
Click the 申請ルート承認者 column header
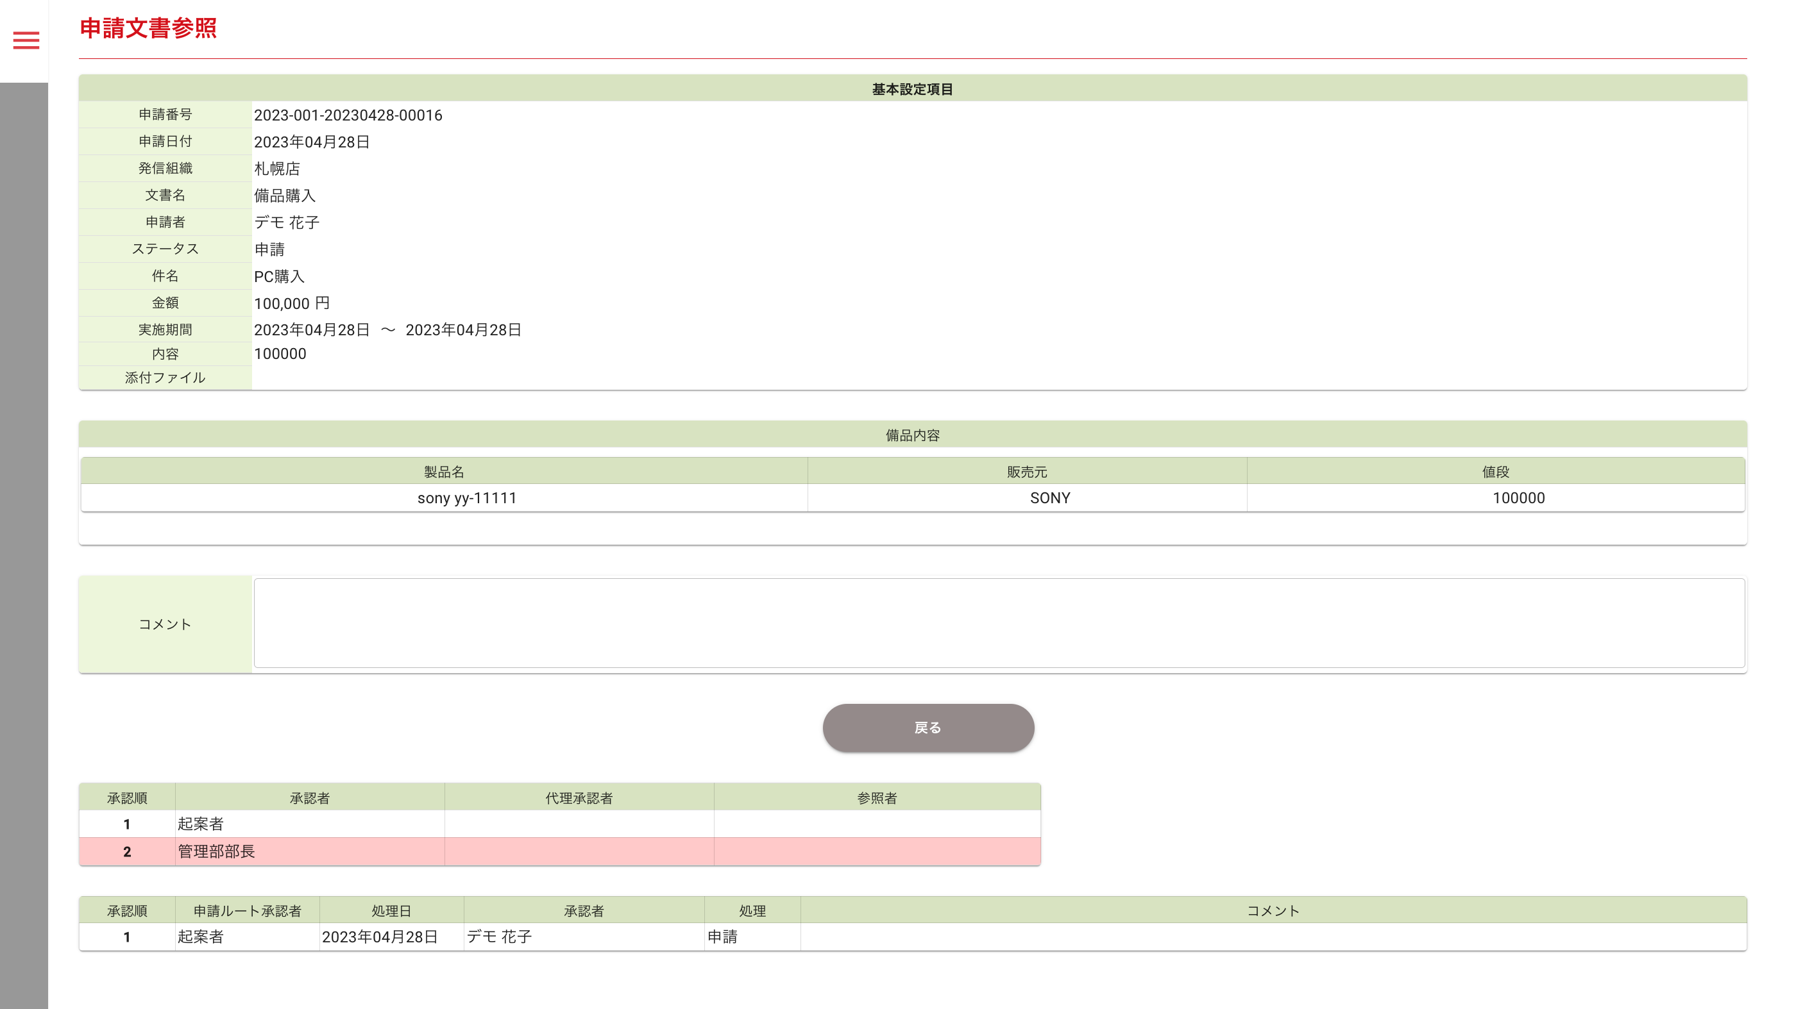[x=247, y=911]
